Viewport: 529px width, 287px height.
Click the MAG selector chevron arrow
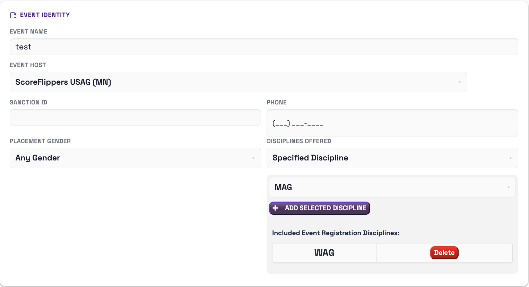click(509, 187)
